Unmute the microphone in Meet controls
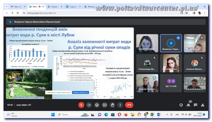This screenshot has height=122, width=212. [x=81, y=105]
